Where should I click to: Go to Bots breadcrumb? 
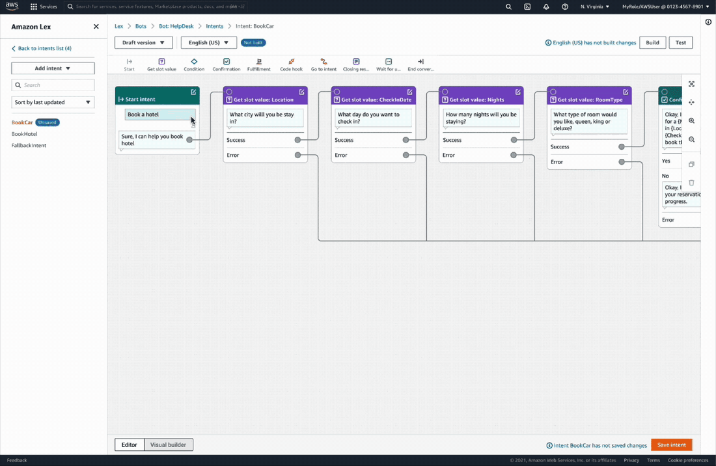coord(141,26)
